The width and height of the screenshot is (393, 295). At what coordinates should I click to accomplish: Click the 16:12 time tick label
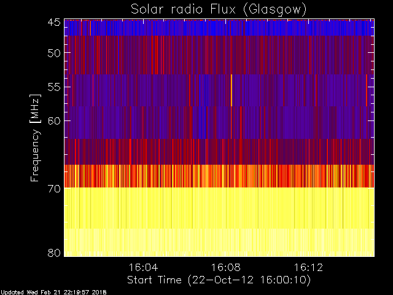click(308, 267)
